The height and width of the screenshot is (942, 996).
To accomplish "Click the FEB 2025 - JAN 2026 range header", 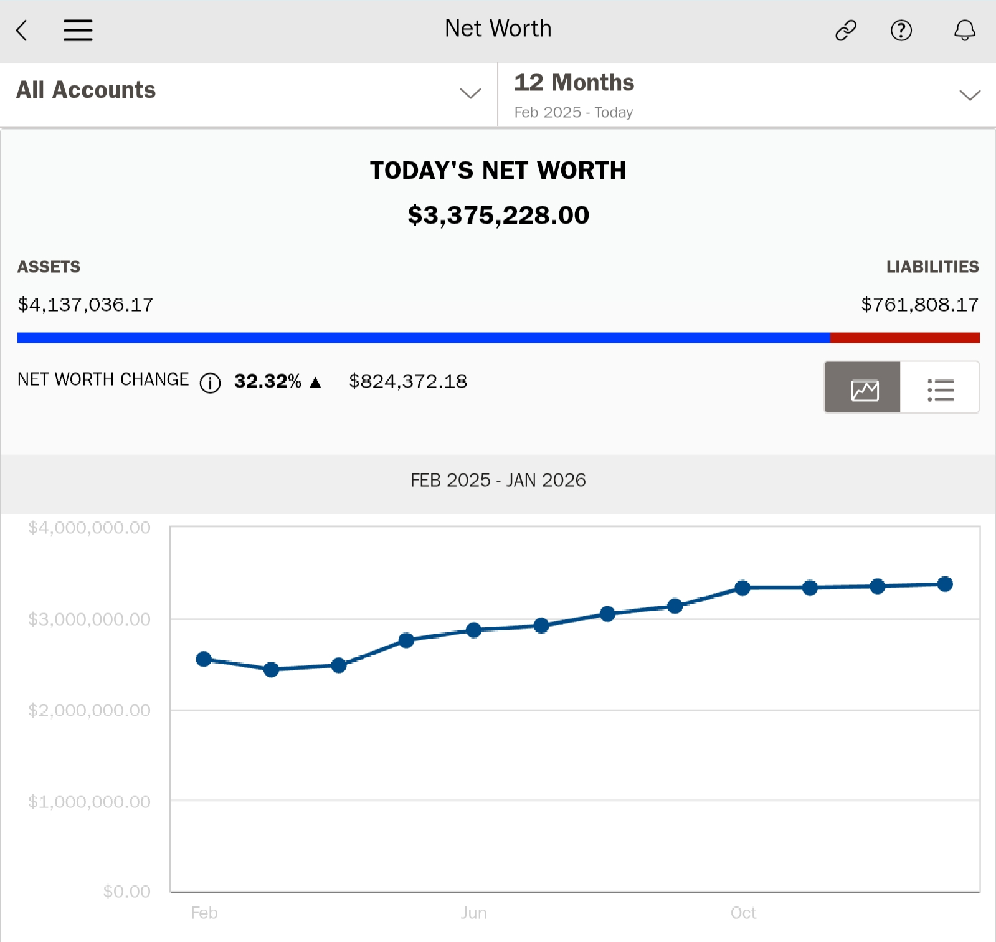I will [498, 480].
